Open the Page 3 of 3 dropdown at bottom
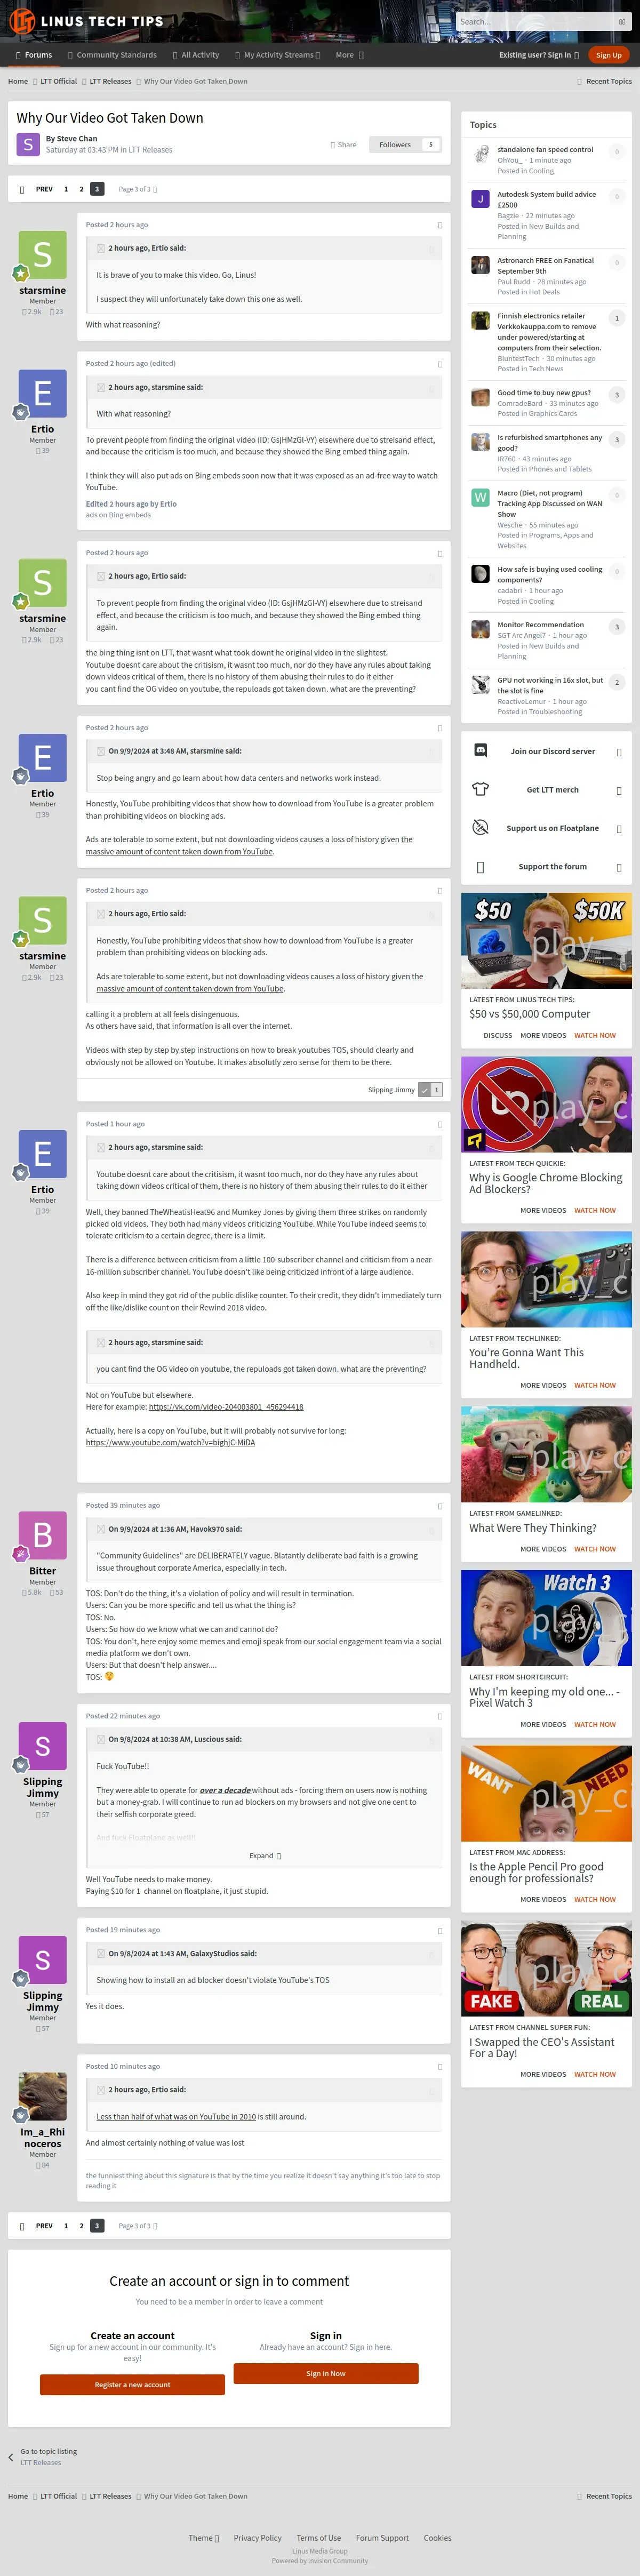Image resolution: width=640 pixels, height=2576 pixels. (138, 2226)
